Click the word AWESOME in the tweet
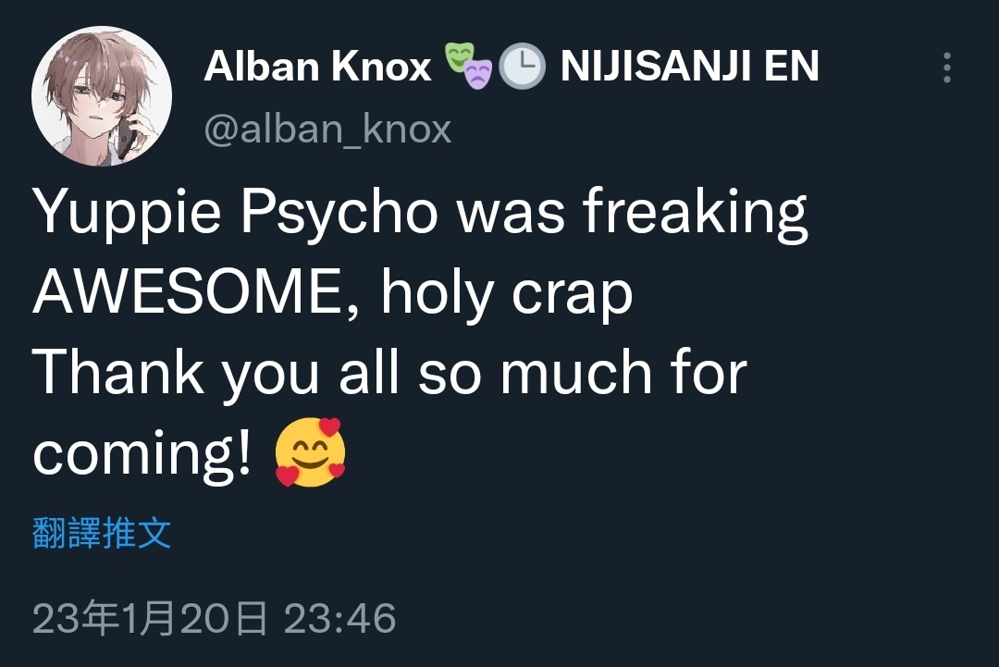Viewport: 999px width, 667px height. coord(196,293)
